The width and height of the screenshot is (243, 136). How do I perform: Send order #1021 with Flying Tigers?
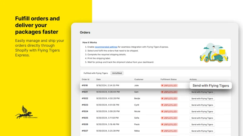pyautogui.click(x=202, y=92)
